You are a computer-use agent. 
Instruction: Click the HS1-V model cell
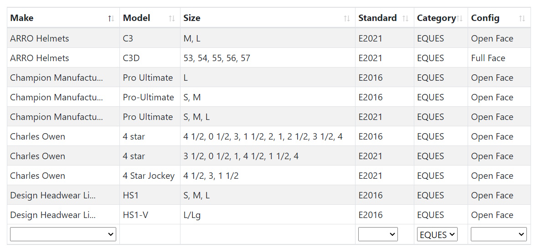click(135, 215)
